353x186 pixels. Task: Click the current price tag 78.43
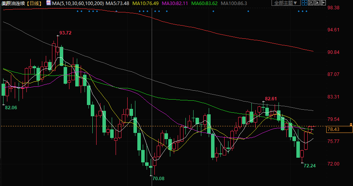pos(333,129)
